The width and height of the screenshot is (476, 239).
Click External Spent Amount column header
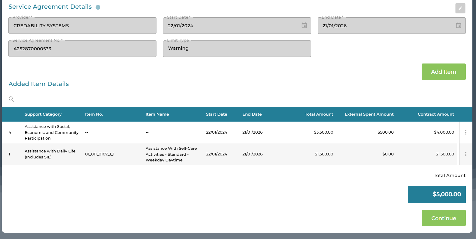(369, 114)
